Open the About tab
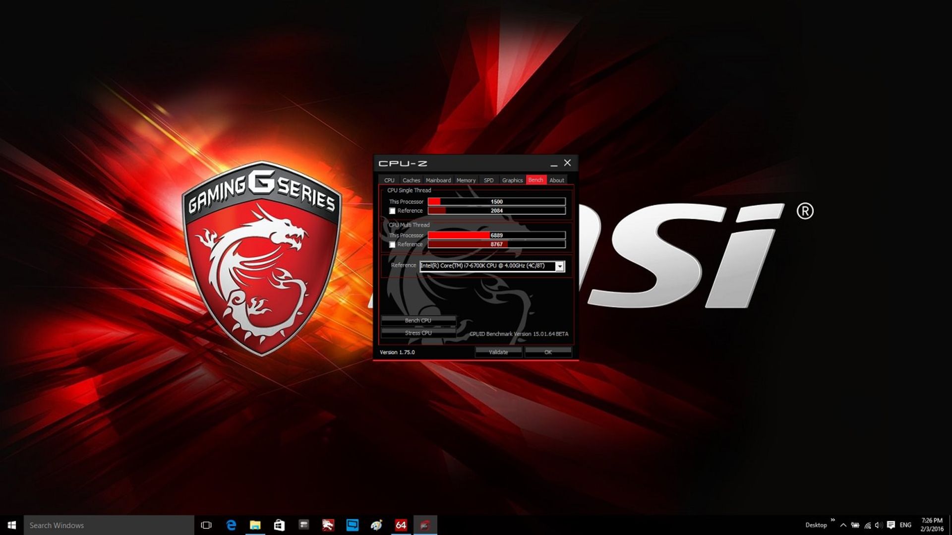The height and width of the screenshot is (535, 952). tap(557, 180)
